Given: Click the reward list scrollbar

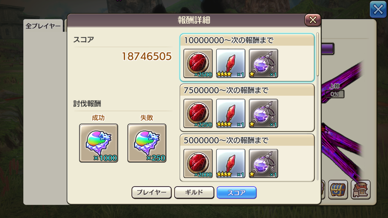Looking at the screenshot, I should coord(318,54).
